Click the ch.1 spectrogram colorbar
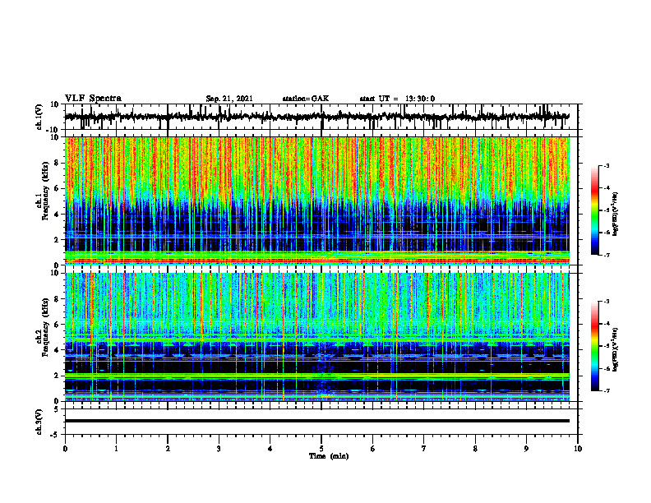 [594, 210]
